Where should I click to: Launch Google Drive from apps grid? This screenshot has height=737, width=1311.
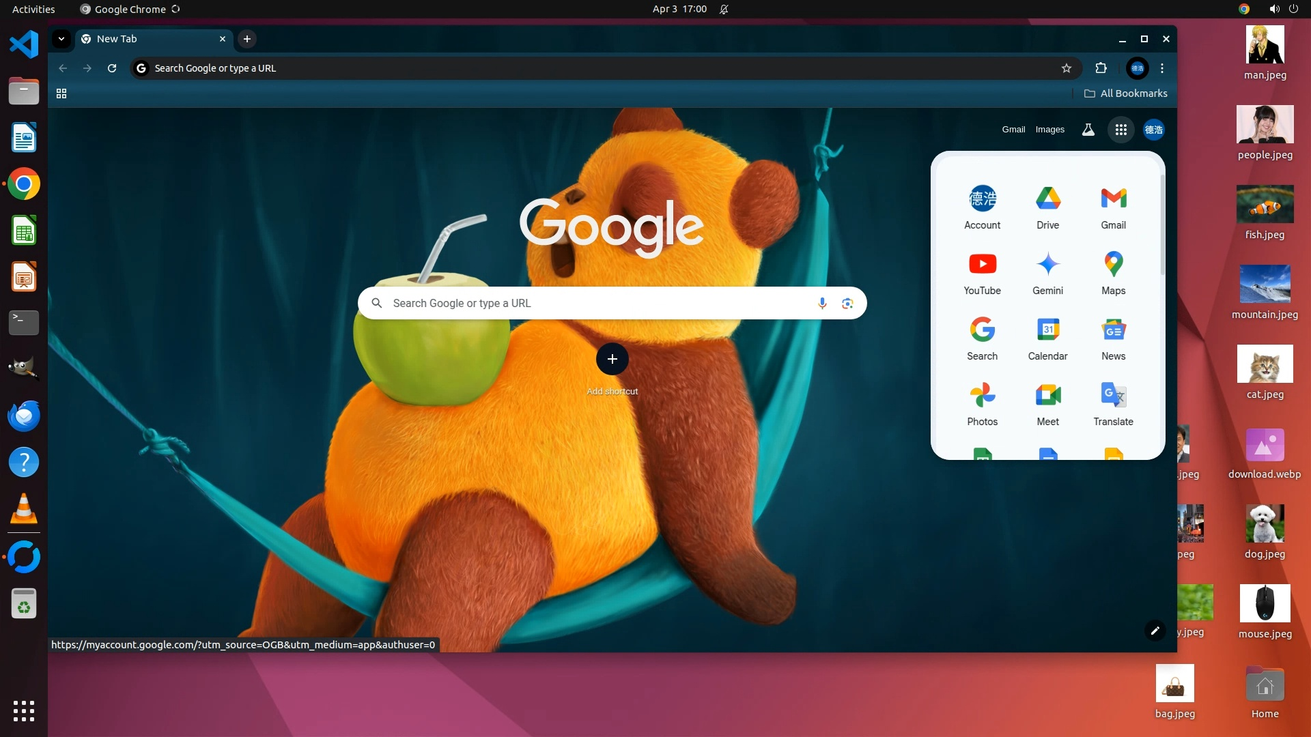1047,205
